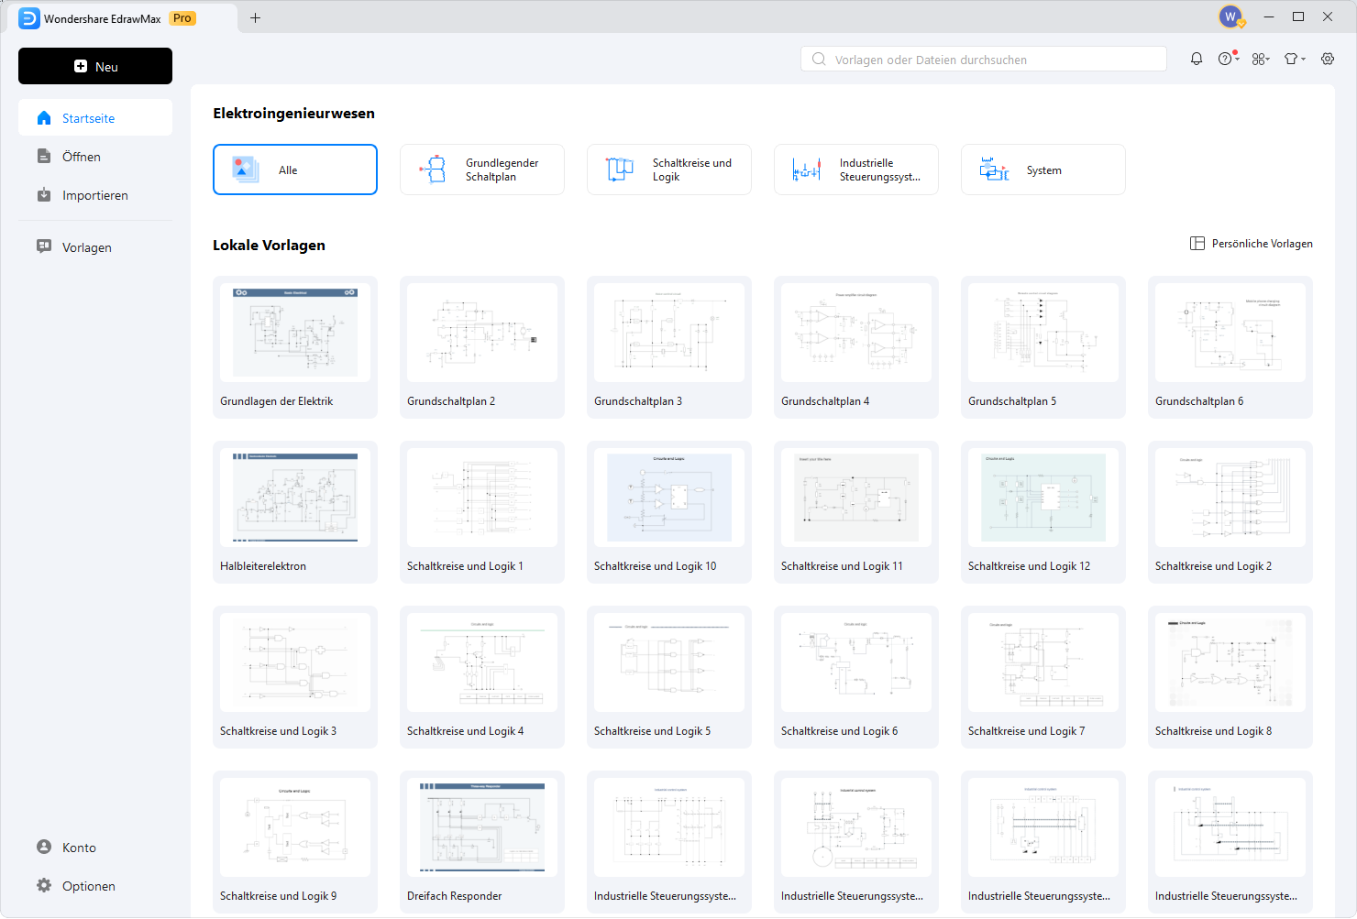This screenshot has height=919, width=1357.
Task: Open Schaltkreise und Logik 6 template
Action: (856, 677)
